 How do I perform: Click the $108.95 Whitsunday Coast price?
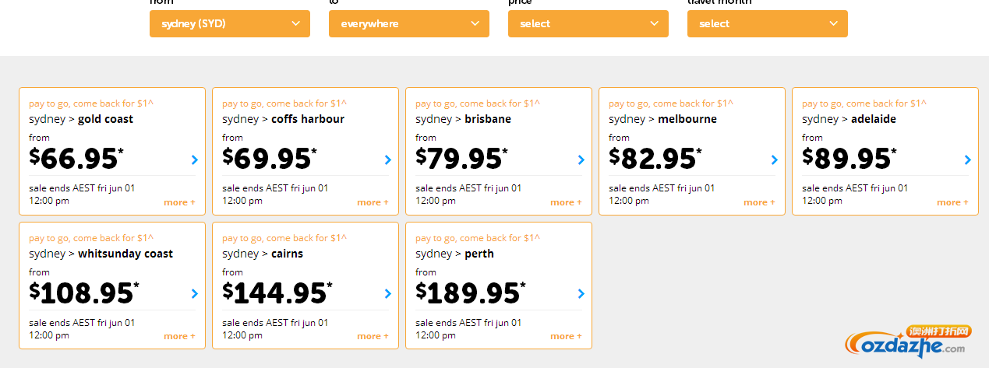[84, 293]
